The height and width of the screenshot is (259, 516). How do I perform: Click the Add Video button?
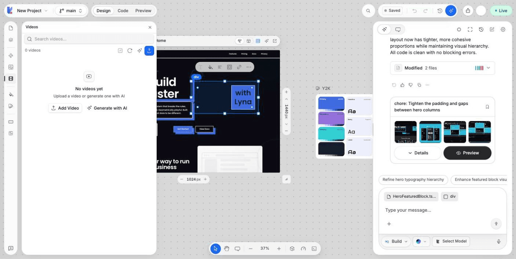(x=65, y=108)
